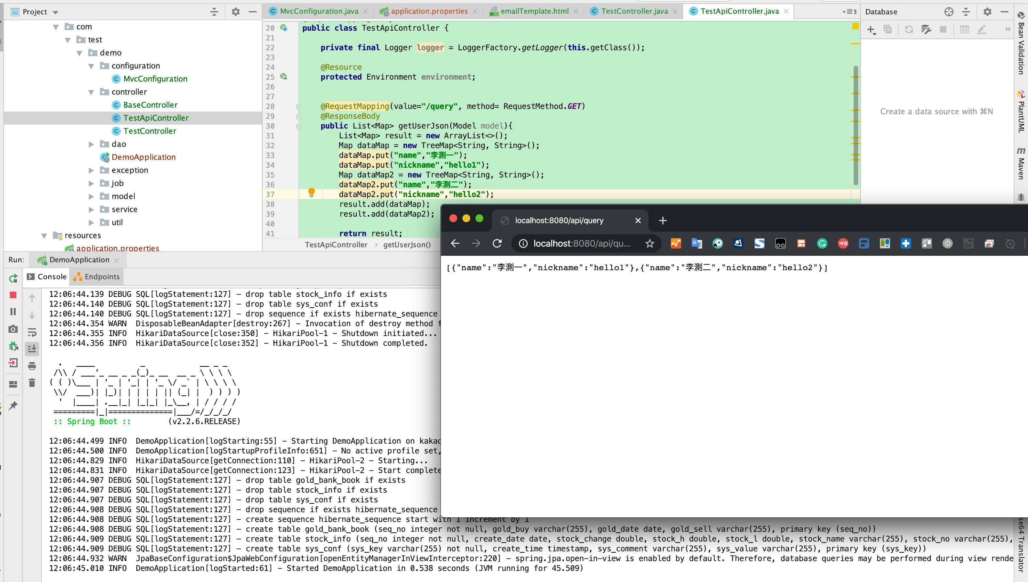
Task: Open the emailTemplate.html tab
Action: coord(534,11)
